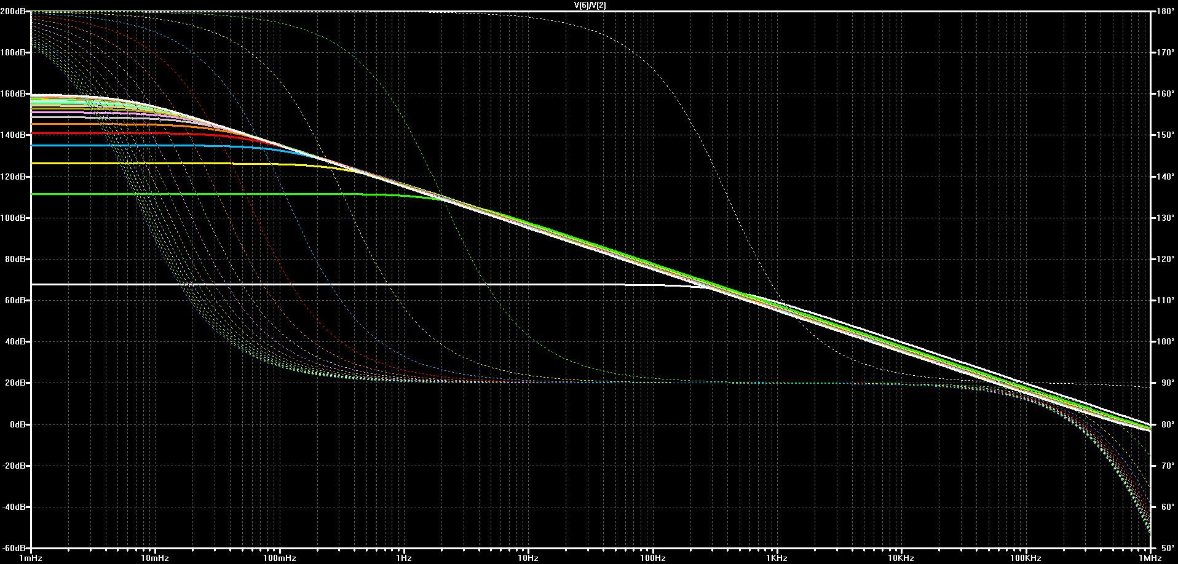Select the 110° phase axis label
This screenshot has width=1178, height=564.
pyautogui.click(x=1165, y=300)
